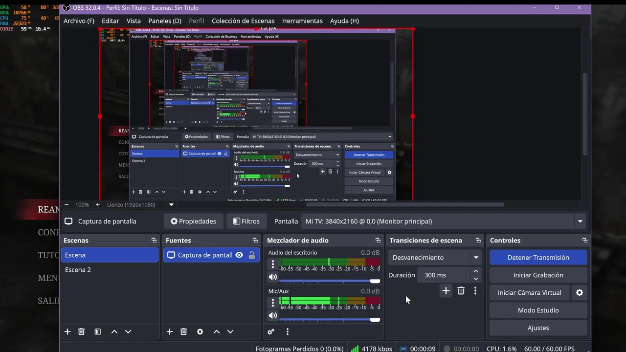Select Captura de pantalla source row
The image size is (626, 352).
click(x=211, y=255)
